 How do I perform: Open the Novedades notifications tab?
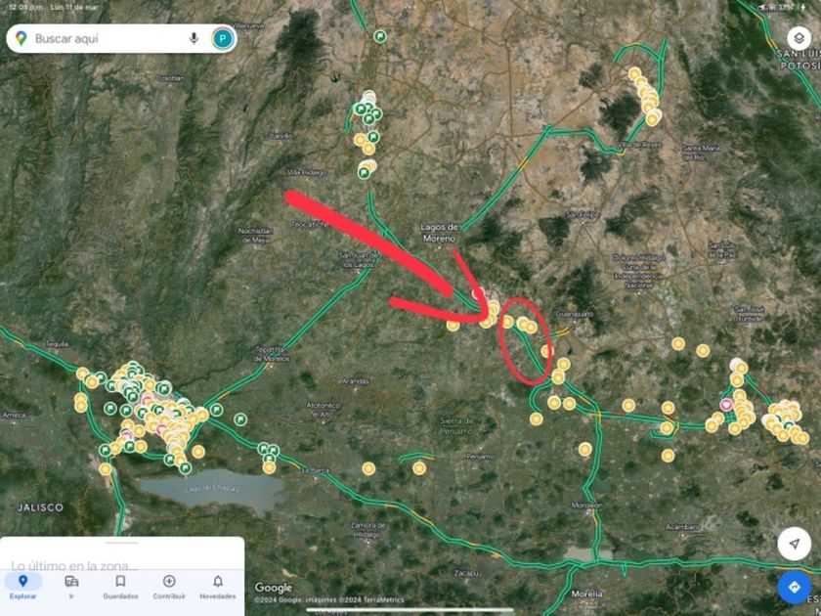click(x=218, y=587)
